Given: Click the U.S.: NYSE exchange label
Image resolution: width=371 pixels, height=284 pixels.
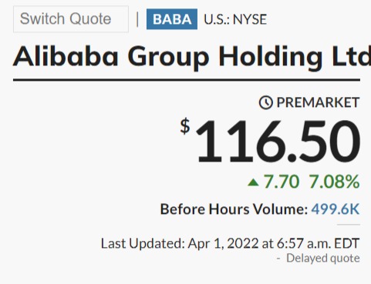Looking at the screenshot, I should coord(235,19).
